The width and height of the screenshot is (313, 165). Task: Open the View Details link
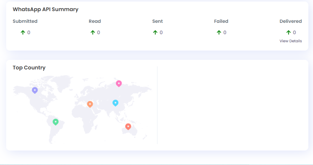pos(290,41)
